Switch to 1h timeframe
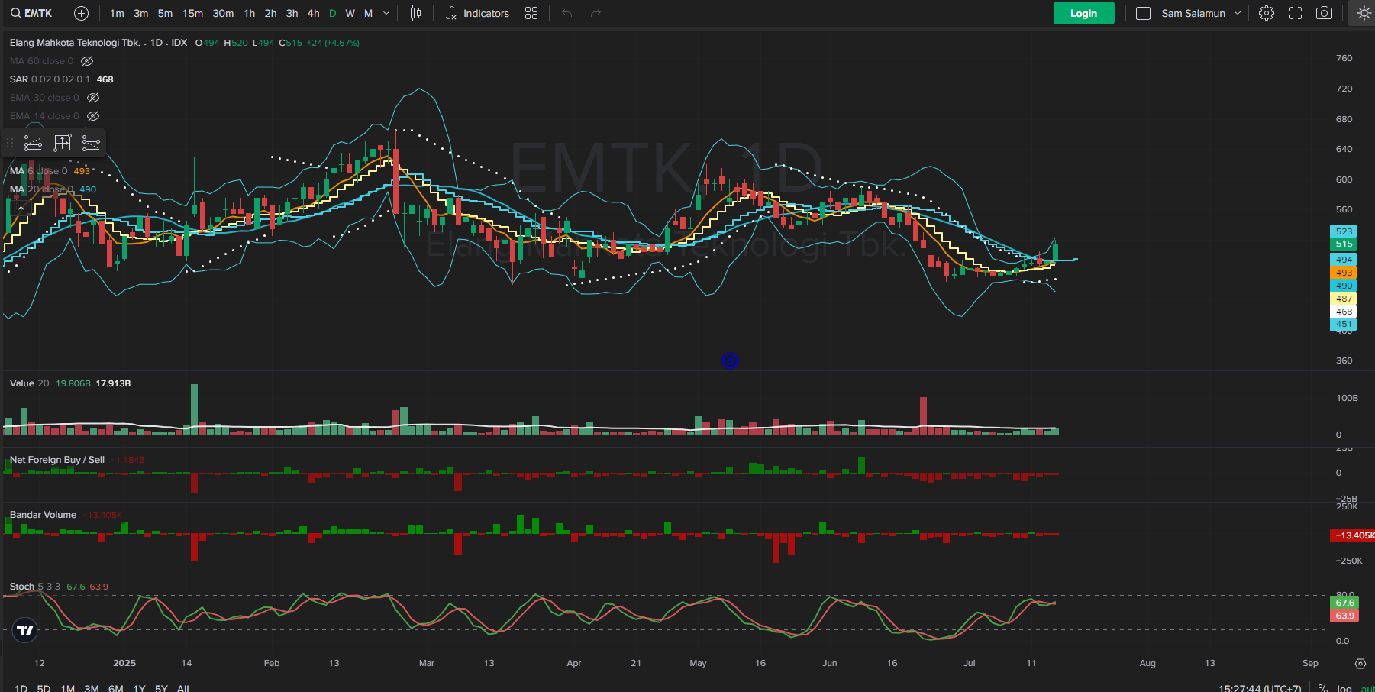 [250, 13]
